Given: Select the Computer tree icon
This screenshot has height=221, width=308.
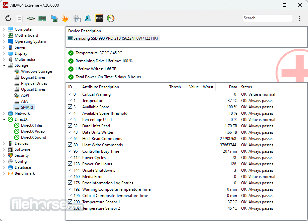Looking at the screenshot, I should pyautogui.click(x=10, y=29).
